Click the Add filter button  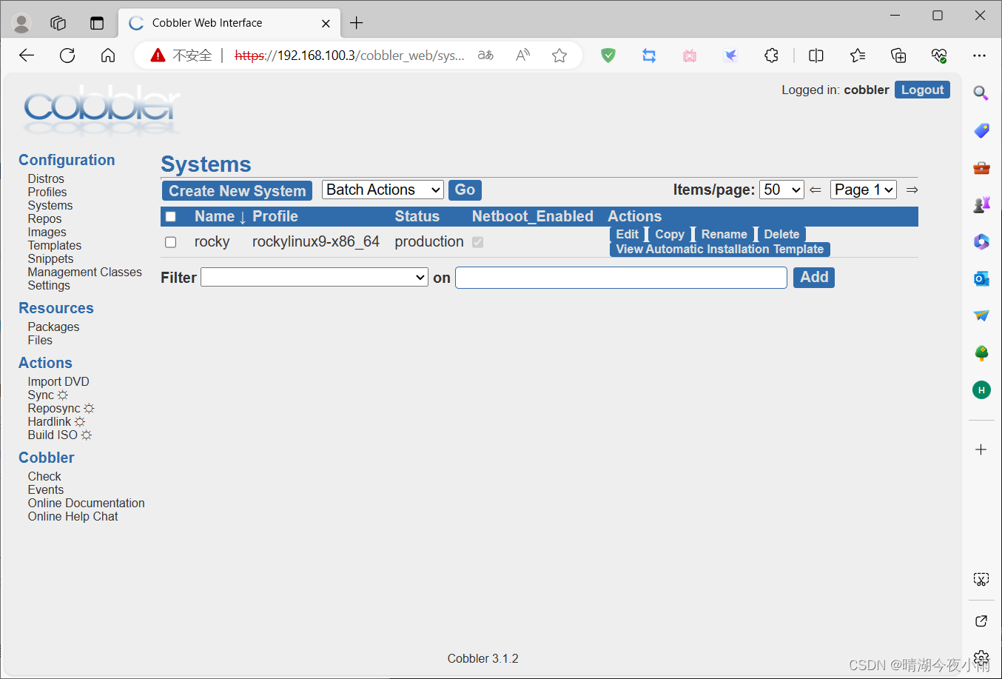coord(814,278)
